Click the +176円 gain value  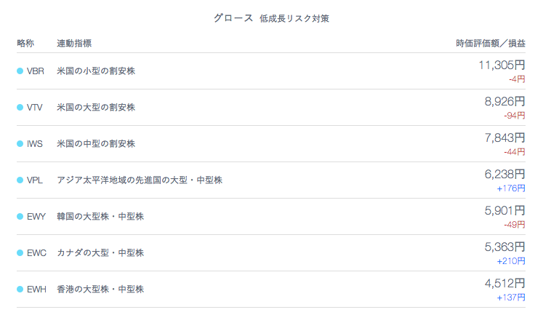[x=511, y=188]
